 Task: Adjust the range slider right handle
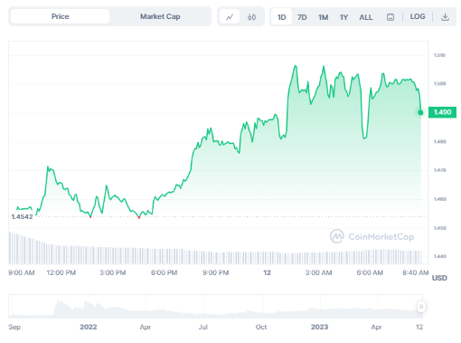pyautogui.click(x=421, y=307)
